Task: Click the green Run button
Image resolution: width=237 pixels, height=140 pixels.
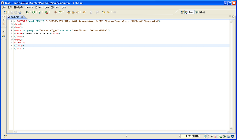Action: pyautogui.click(x=34, y=12)
